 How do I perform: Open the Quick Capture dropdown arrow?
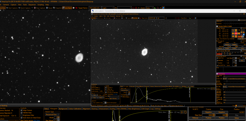[x=32, y=8]
